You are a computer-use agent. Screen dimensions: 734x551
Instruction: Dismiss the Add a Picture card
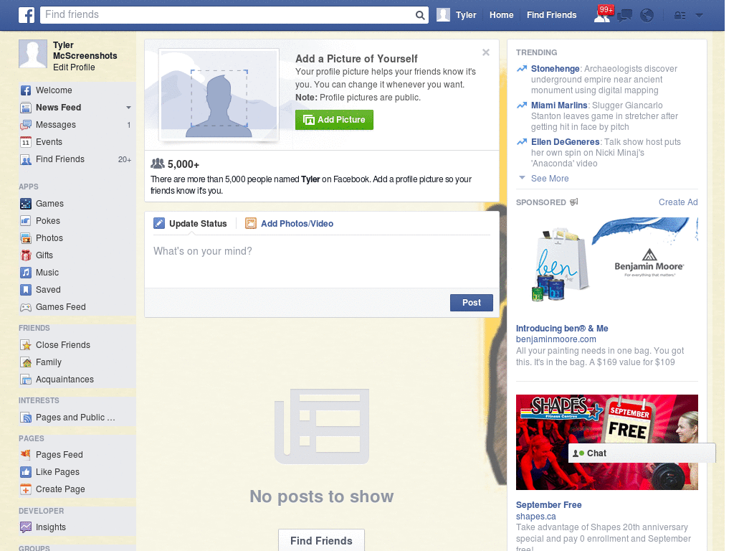[486, 52]
